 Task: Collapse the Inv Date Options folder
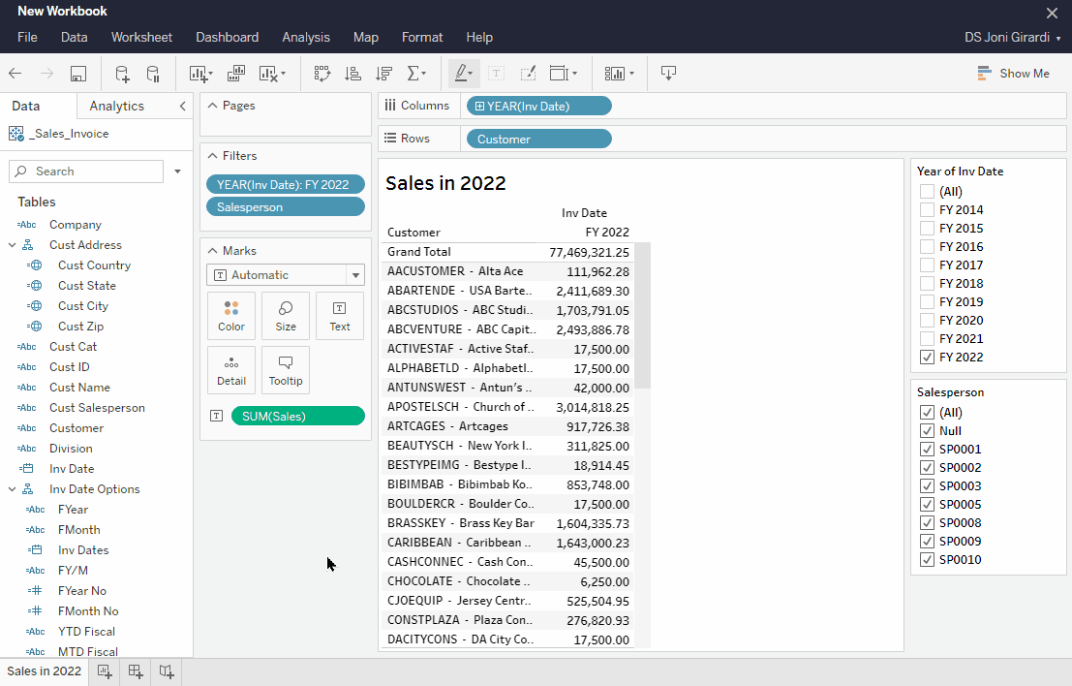(13, 489)
